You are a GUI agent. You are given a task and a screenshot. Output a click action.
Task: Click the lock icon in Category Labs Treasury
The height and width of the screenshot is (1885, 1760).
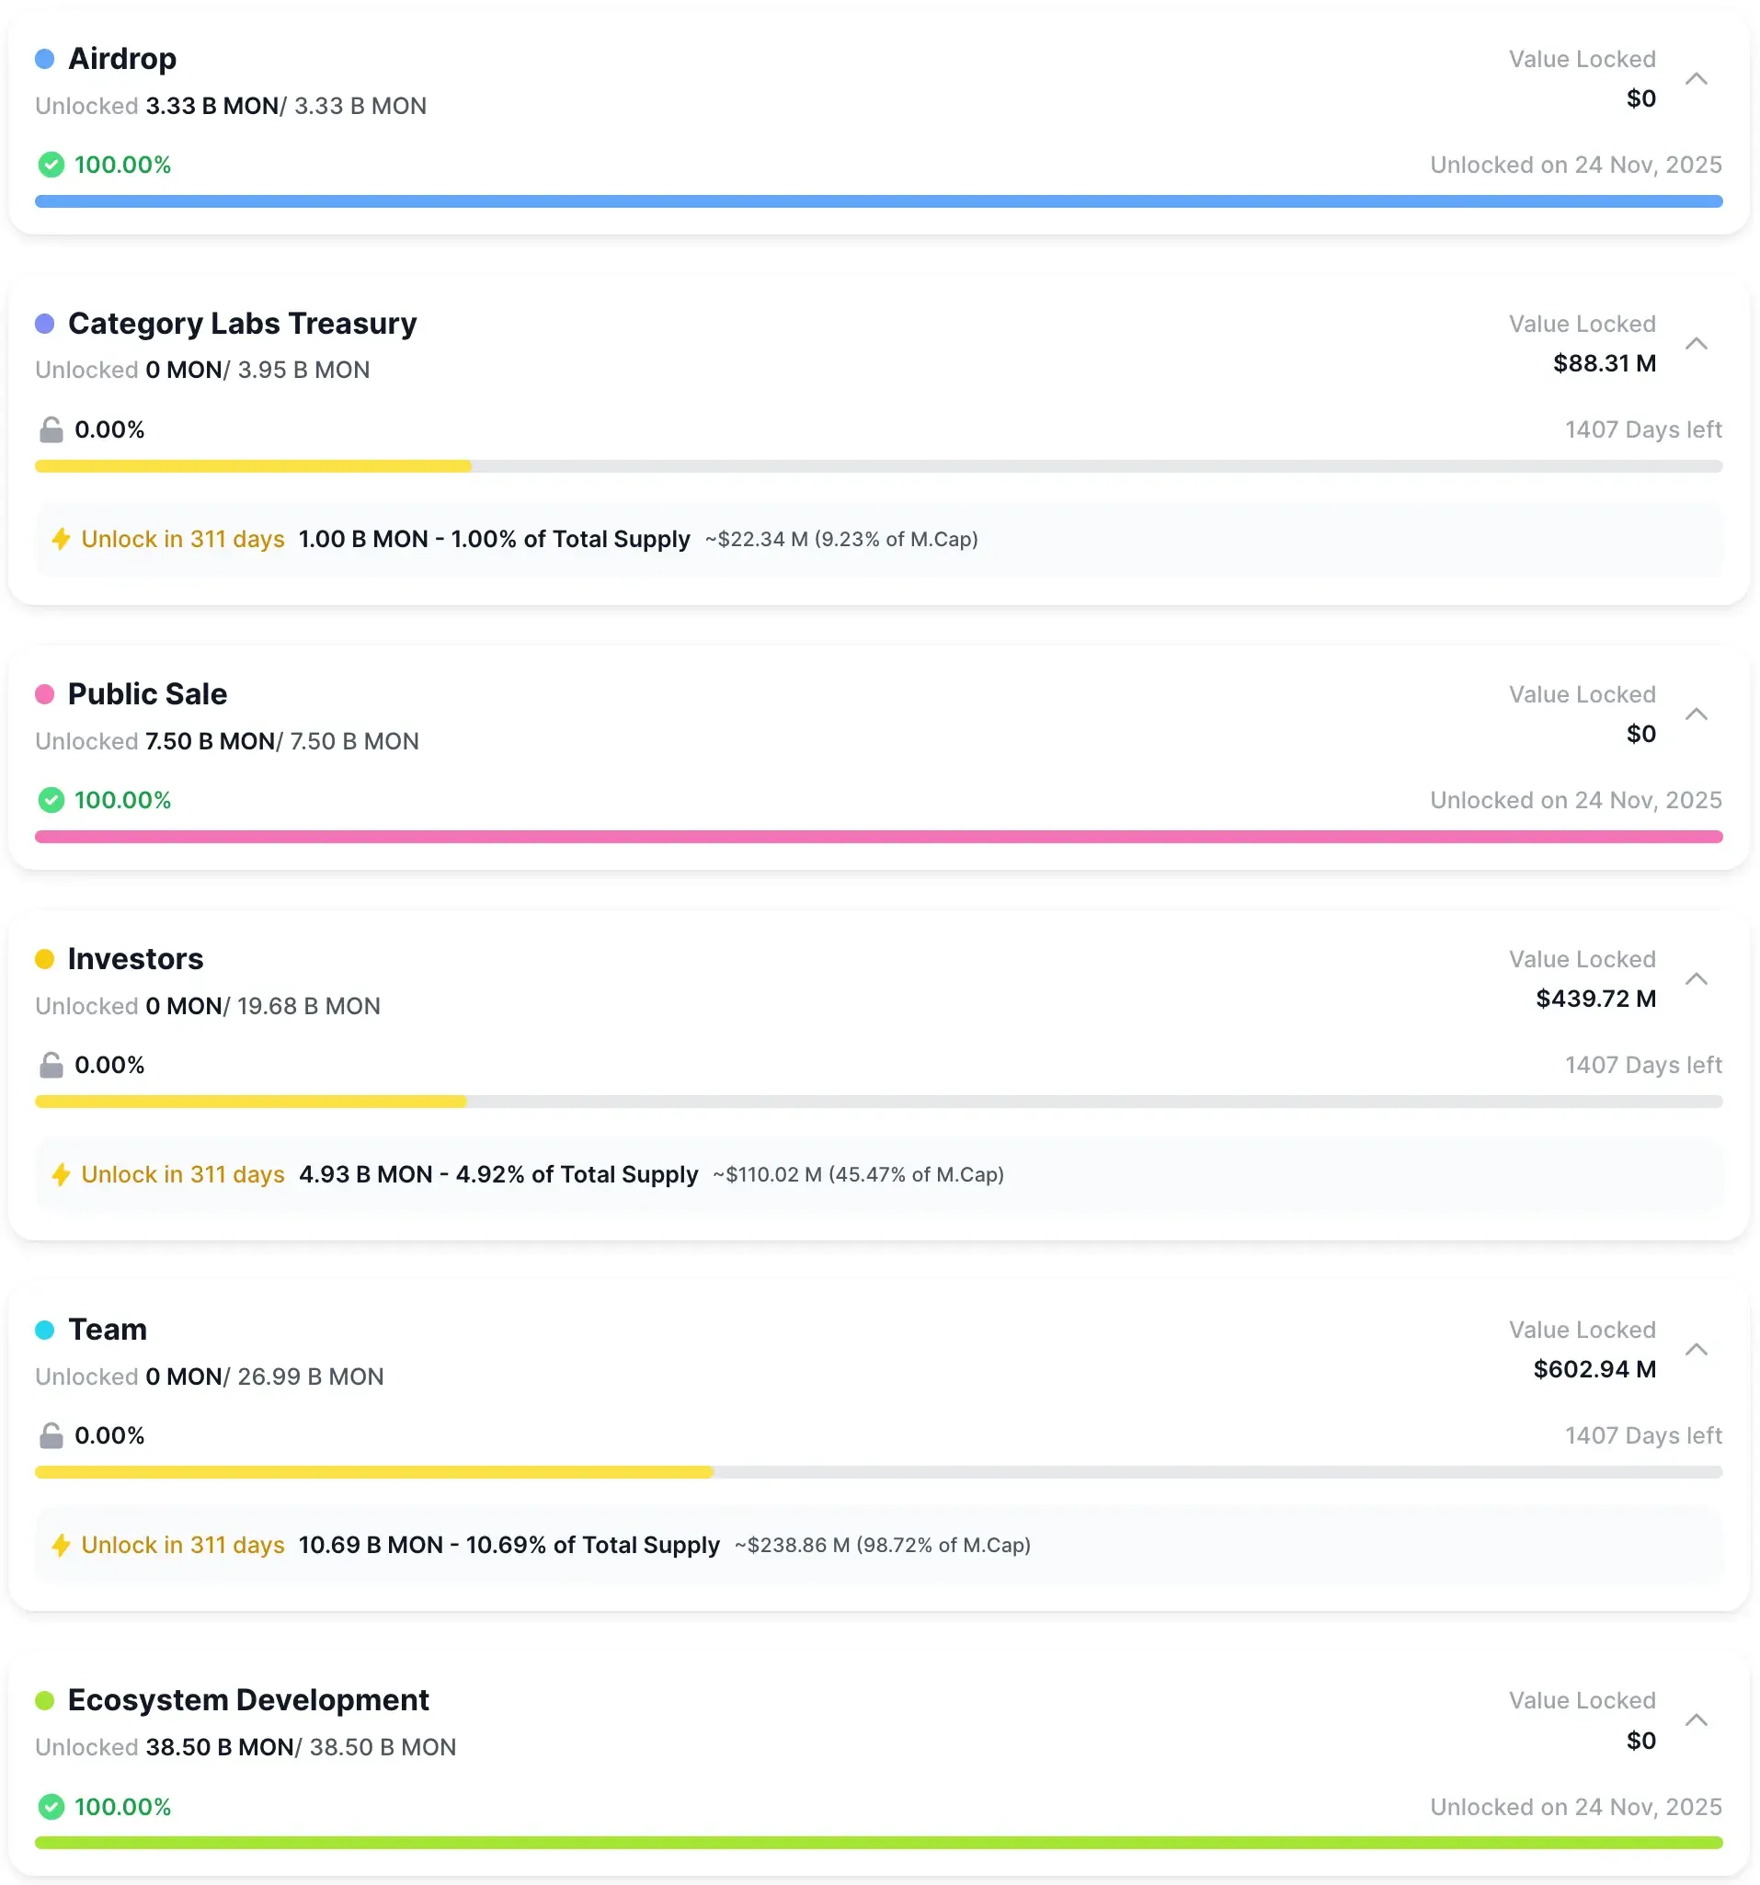[x=51, y=430]
